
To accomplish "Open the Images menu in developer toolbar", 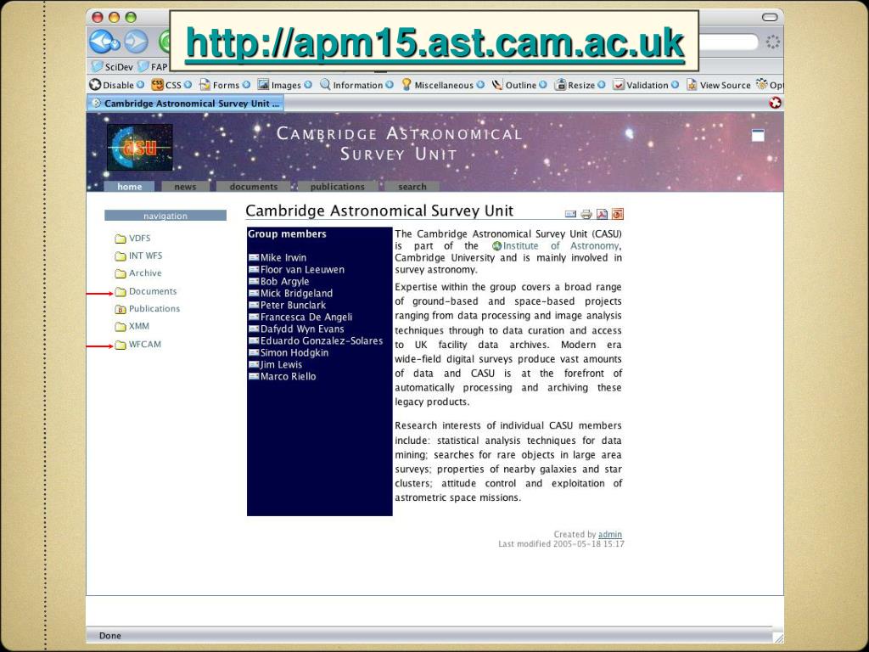I will (284, 85).
